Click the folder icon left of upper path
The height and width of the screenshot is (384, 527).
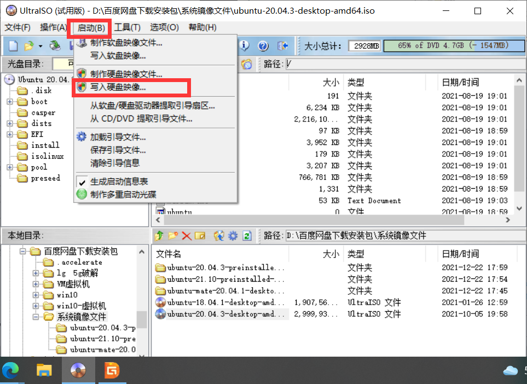pyautogui.click(x=247, y=64)
